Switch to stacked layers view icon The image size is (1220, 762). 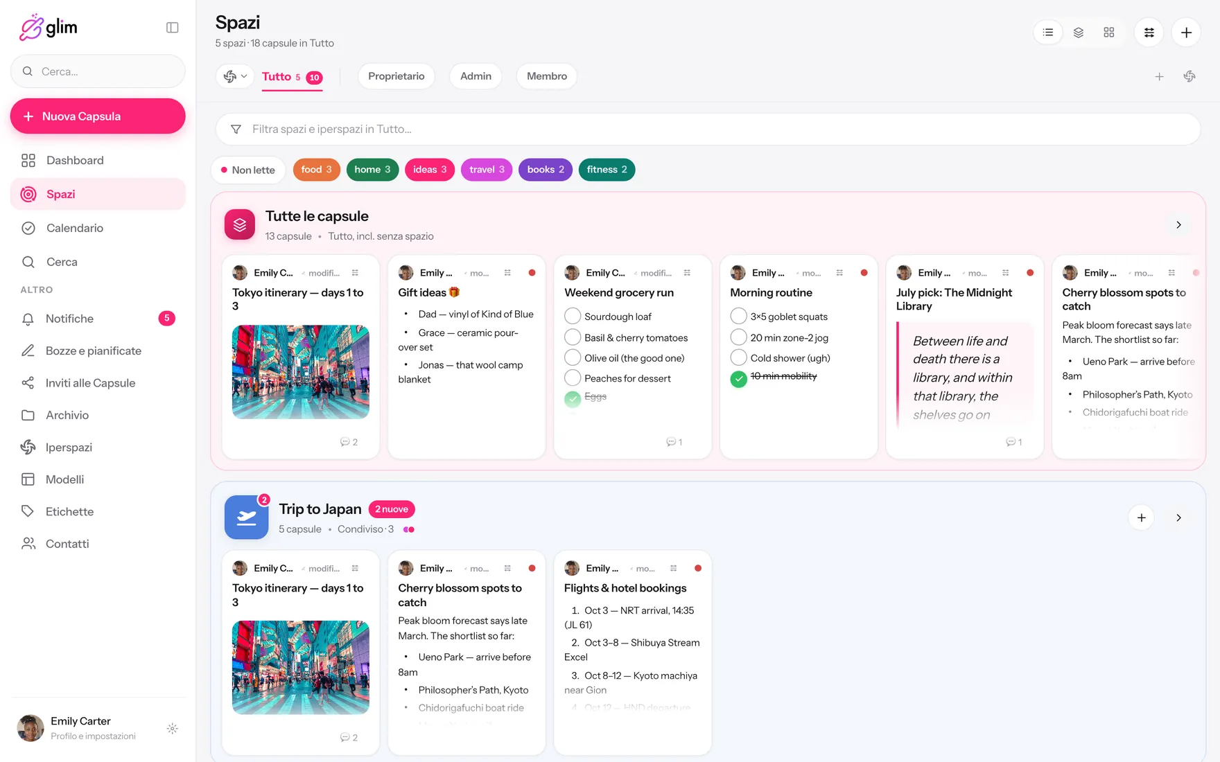tap(1079, 33)
